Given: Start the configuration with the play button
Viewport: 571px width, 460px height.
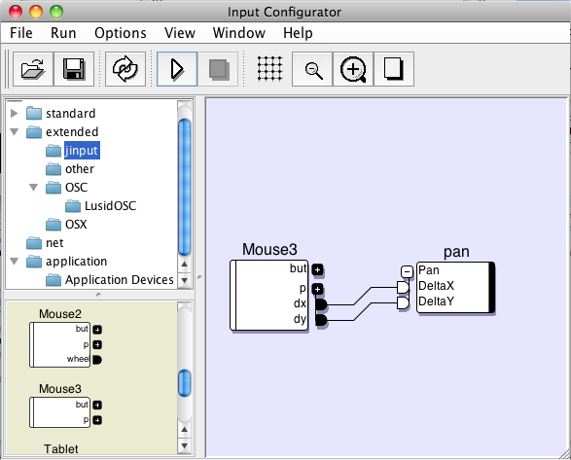Looking at the screenshot, I should [177, 69].
